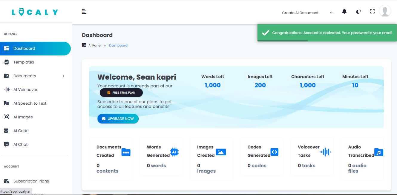Image resolution: width=397 pixels, height=195 pixels.
Task: Click the 0 tasks count
Action: pos(306,166)
